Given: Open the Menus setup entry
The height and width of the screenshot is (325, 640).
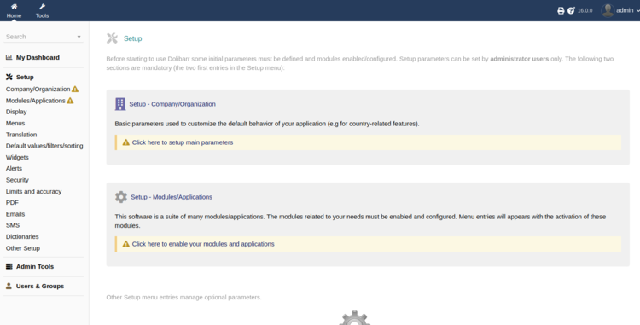Looking at the screenshot, I should tap(15, 123).
